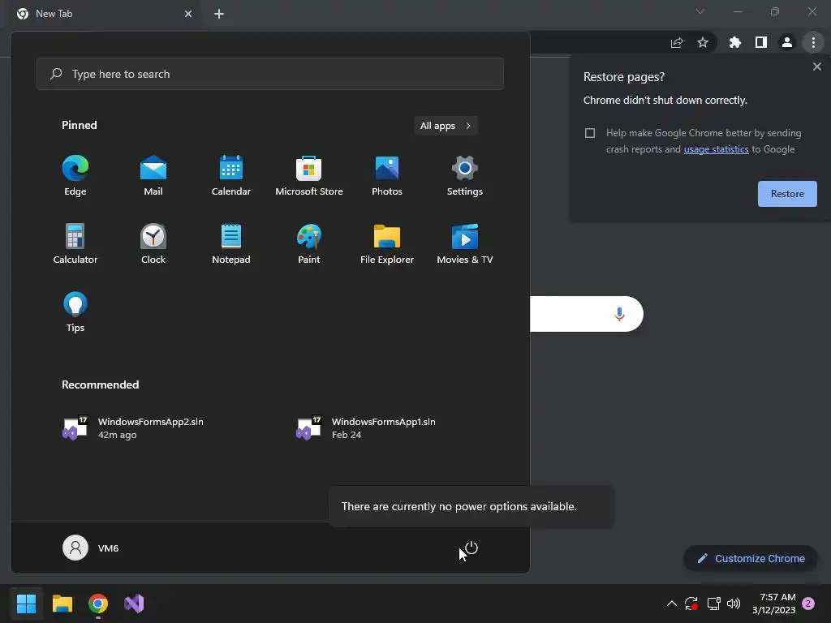Open Movies & TV app
The height and width of the screenshot is (623, 831).
[x=465, y=244]
